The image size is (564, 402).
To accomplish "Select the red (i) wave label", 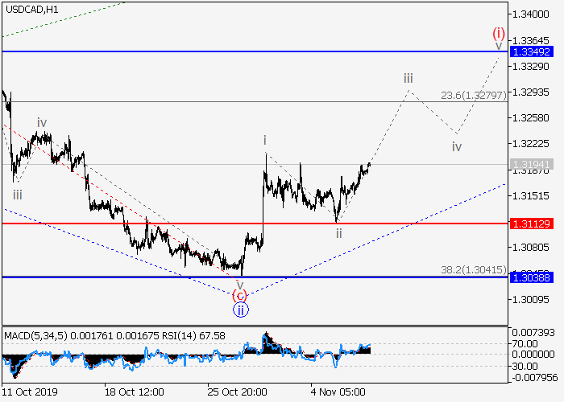I will point(499,33).
